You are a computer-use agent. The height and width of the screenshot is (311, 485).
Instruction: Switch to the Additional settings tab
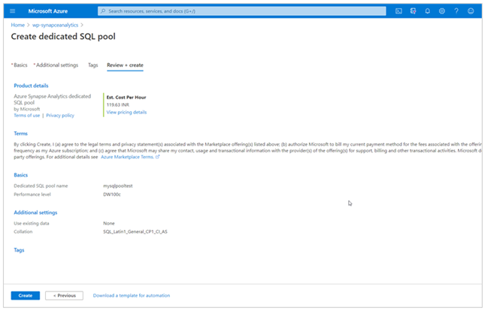pyautogui.click(x=56, y=65)
